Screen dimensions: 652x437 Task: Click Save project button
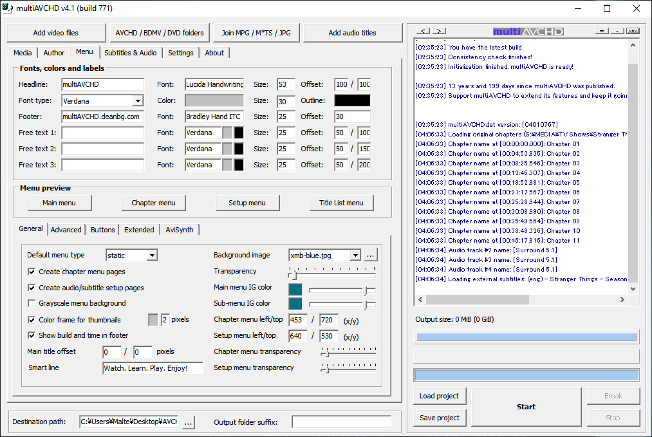point(439,418)
